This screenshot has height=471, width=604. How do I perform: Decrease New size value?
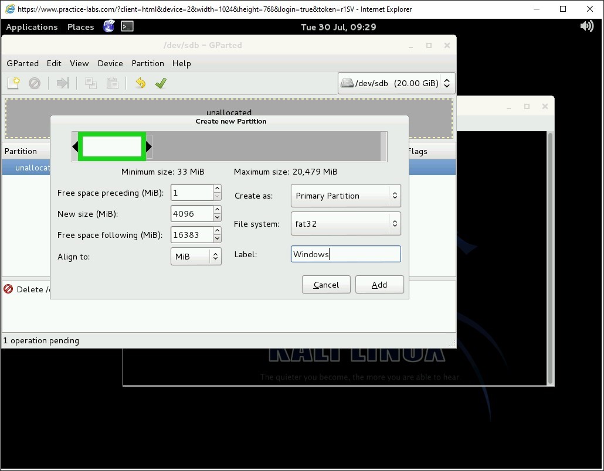coord(217,218)
